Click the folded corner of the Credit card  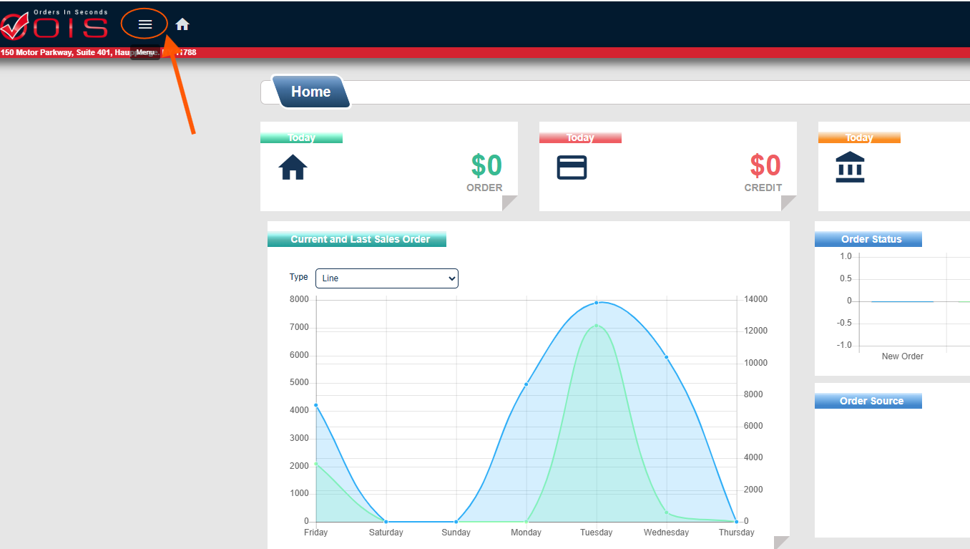790,204
